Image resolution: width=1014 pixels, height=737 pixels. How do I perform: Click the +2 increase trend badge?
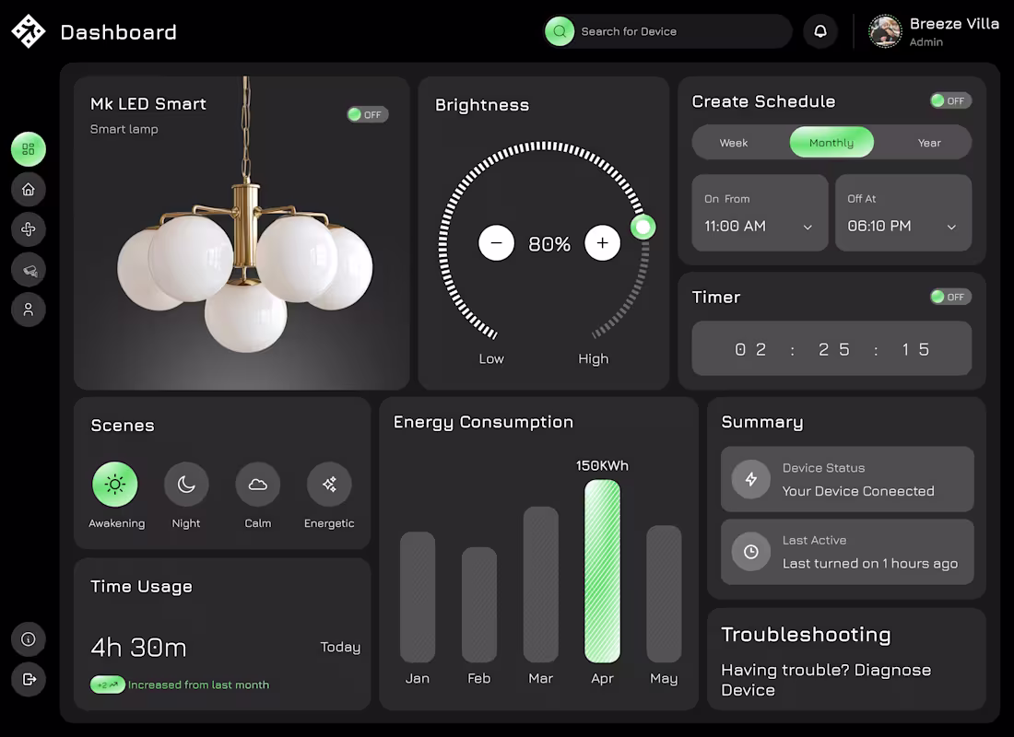coord(107,684)
